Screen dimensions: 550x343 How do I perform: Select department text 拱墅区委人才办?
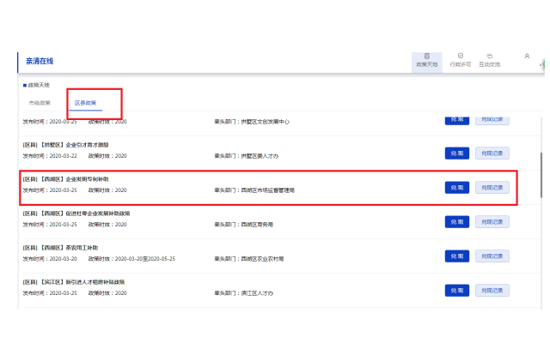tap(260, 156)
